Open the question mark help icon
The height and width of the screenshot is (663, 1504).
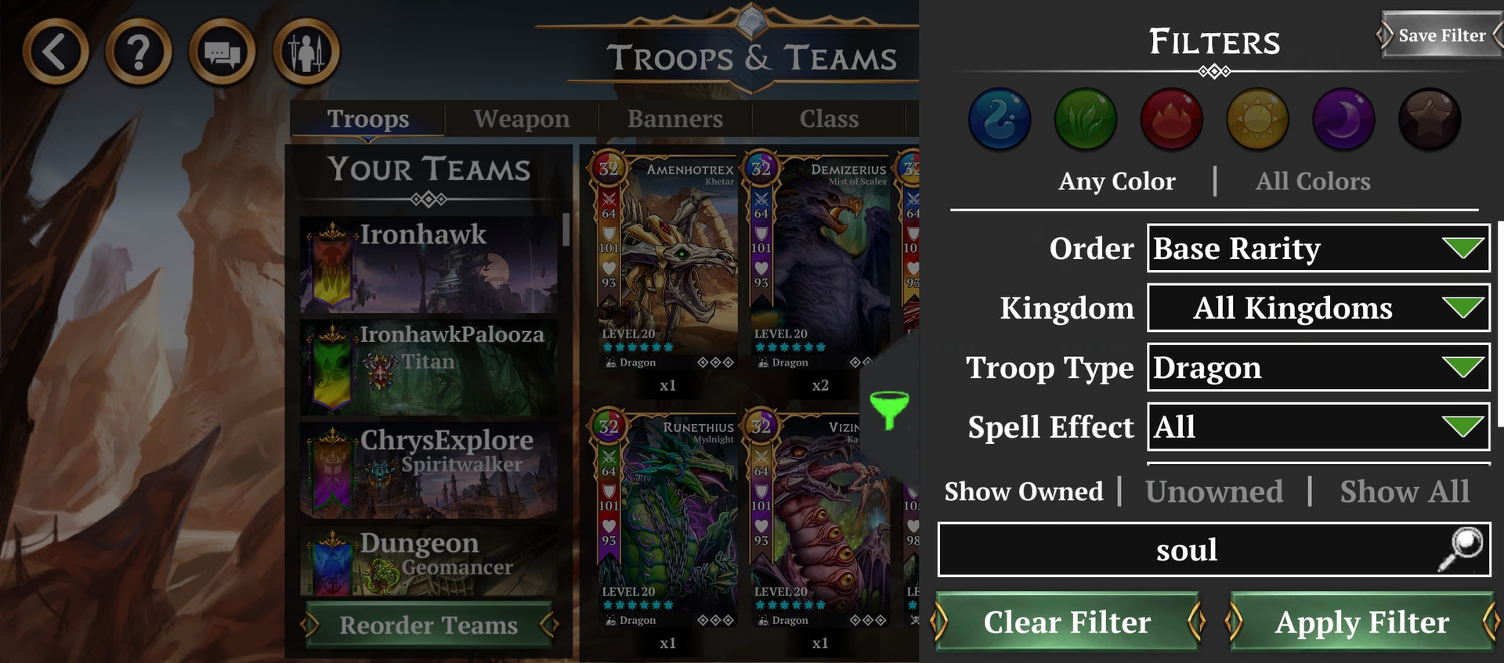(139, 52)
